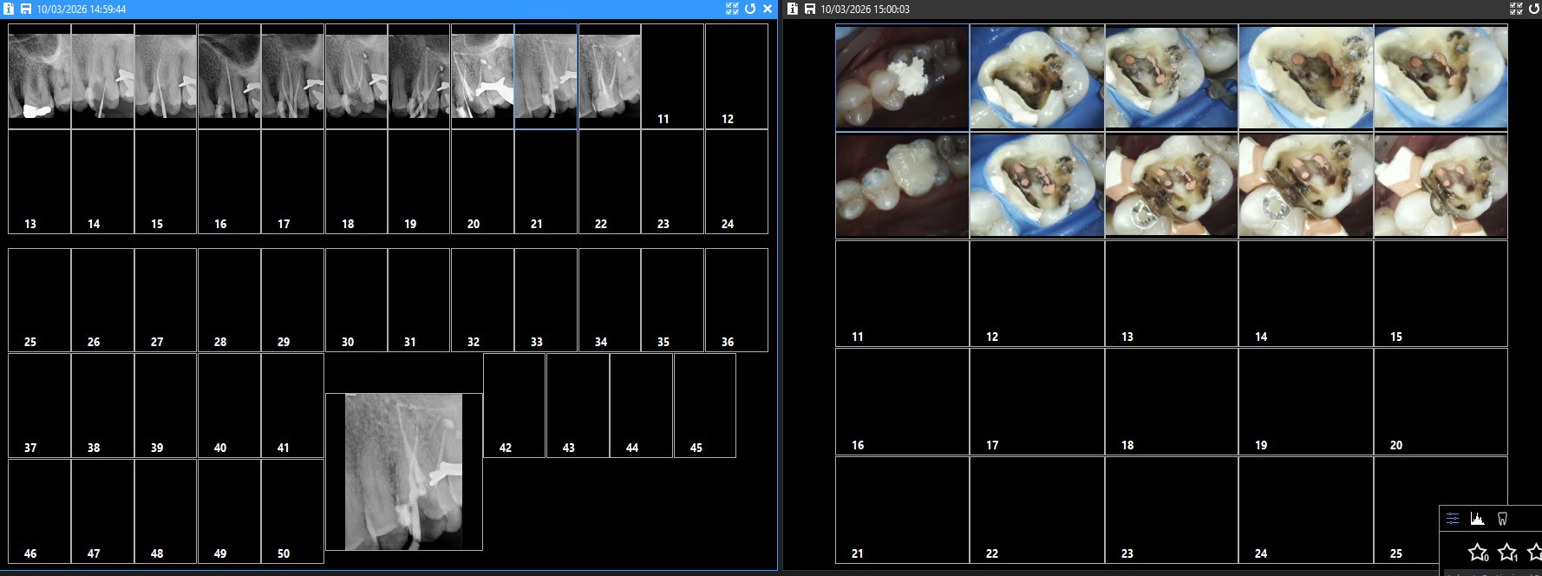The height and width of the screenshot is (576, 1542).
Task: Set star rating 0
Action: coord(1478,552)
